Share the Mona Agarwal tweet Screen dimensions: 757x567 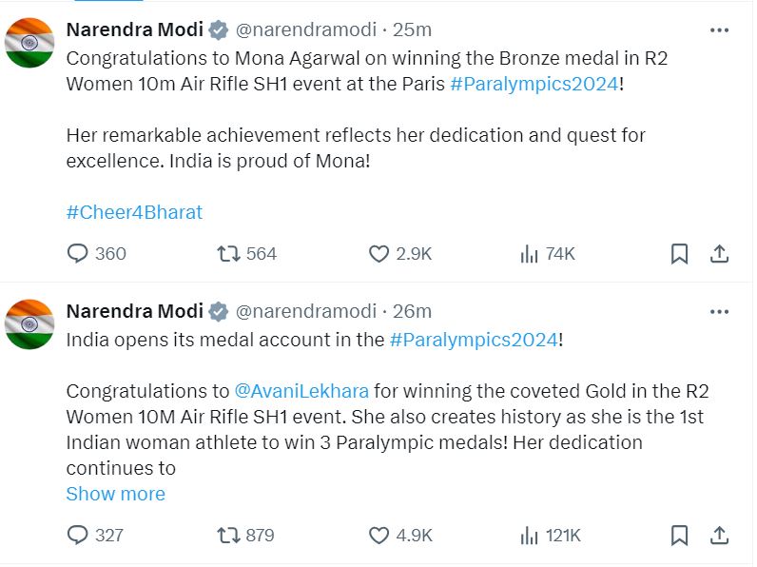pos(720,253)
